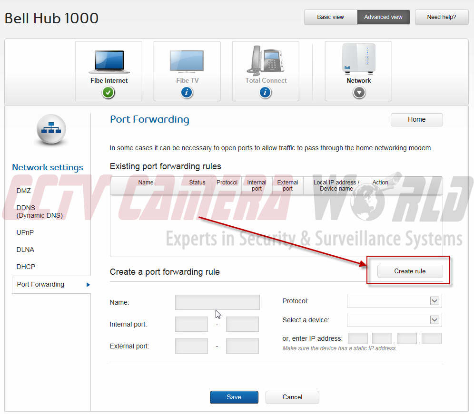Viewport: 474px width, 414px height.
Task: Save the port forwarding settings
Action: 234,397
